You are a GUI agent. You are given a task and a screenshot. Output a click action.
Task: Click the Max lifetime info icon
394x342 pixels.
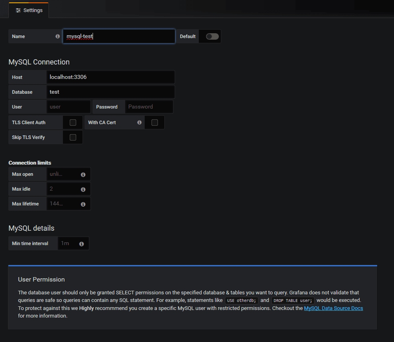pyautogui.click(x=83, y=204)
